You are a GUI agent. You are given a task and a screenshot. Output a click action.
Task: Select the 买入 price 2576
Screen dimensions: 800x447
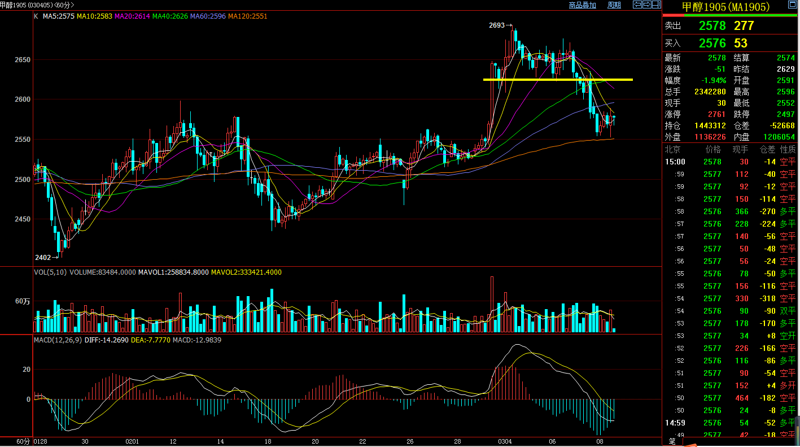[x=712, y=43]
